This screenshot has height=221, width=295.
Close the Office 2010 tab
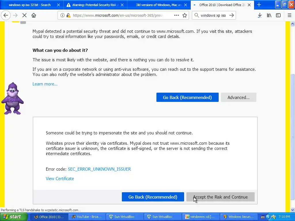(x=249, y=5)
